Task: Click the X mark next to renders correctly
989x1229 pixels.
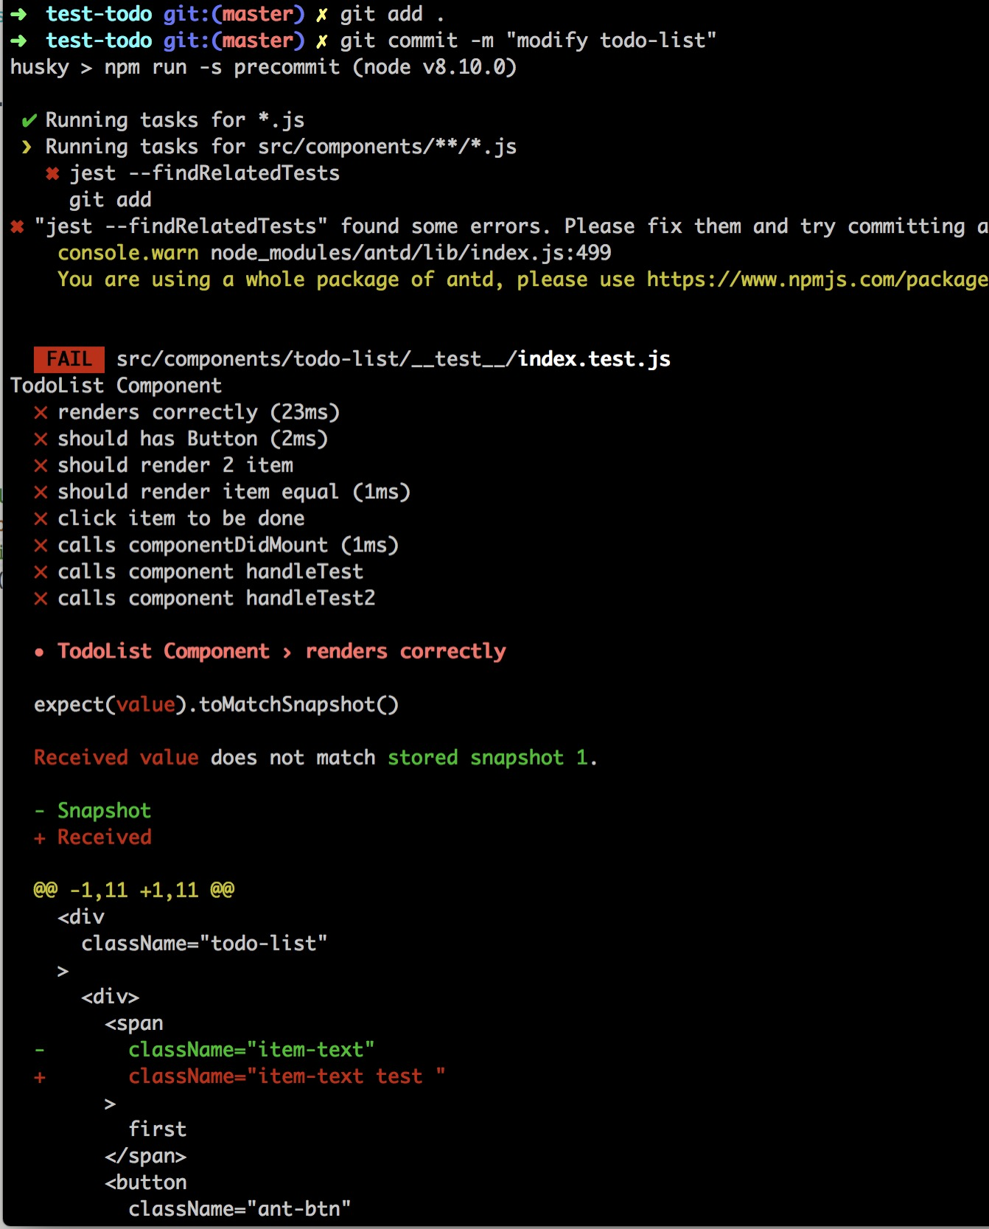Action: coord(41,413)
